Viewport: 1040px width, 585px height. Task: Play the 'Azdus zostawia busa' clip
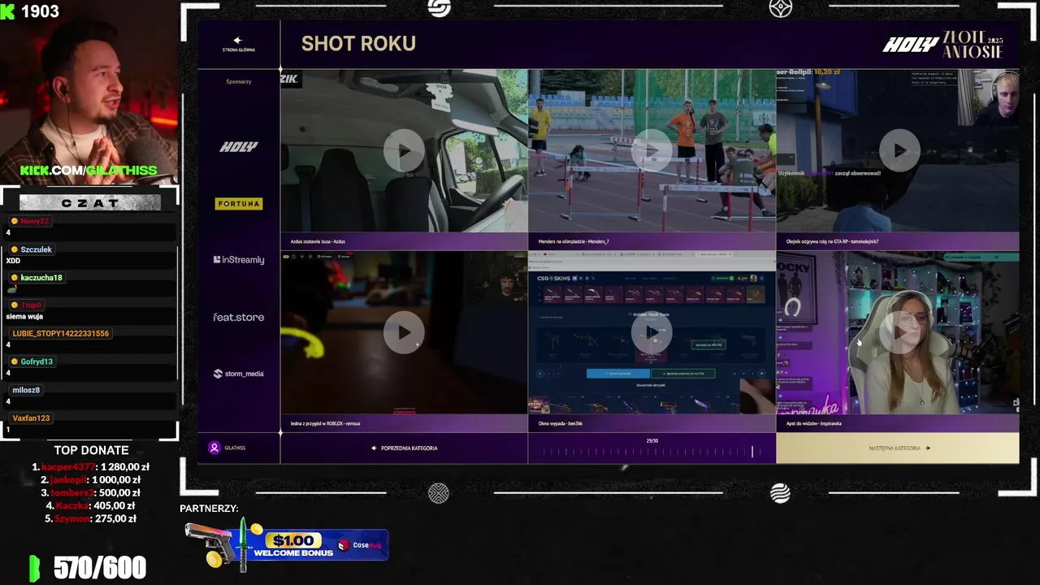pos(404,150)
